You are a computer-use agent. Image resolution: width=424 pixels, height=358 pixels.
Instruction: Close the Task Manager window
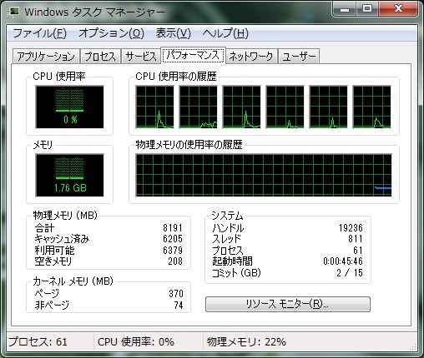coord(398,9)
